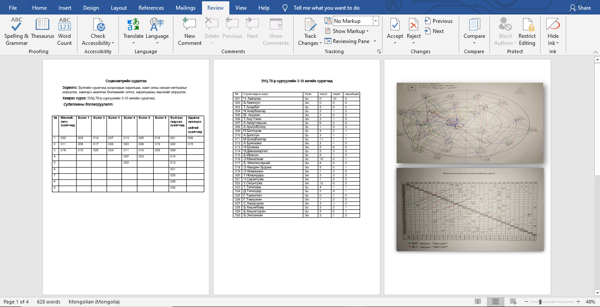Screen dimensions: 600x307
Task: Switch to Read Mode view
Action: pos(478,302)
